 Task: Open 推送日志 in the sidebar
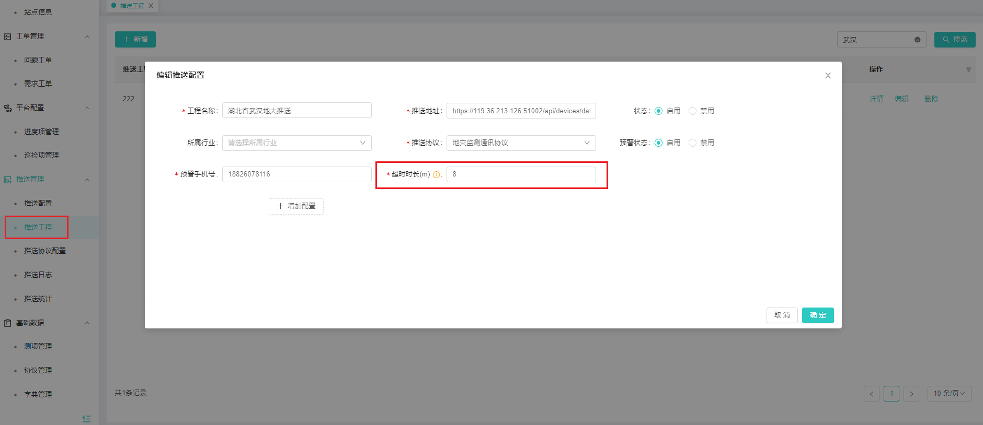coord(38,275)
